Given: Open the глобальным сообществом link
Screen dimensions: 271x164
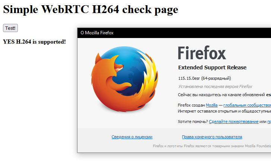Looking at the screenshot, I should [x=247, y=105].
